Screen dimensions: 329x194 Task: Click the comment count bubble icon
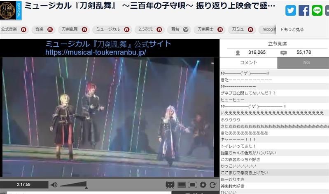[x=283, y=53]
